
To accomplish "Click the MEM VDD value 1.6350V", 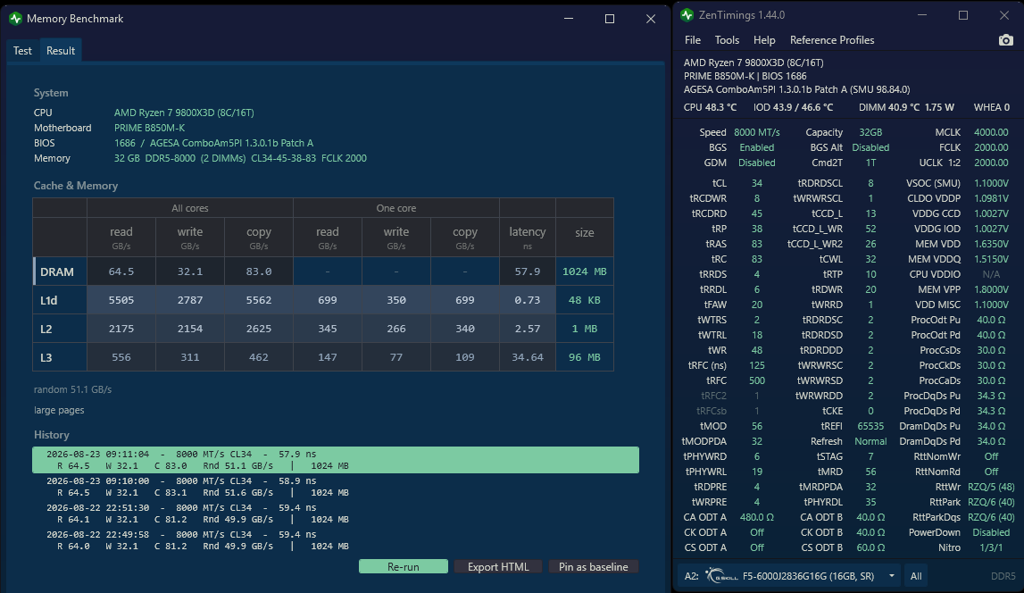I will (x=991, y=244).
